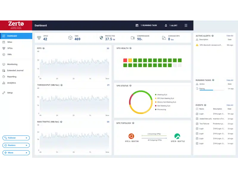Open the hamburger menu in the header
Viewport: 238px width, 178px height.
point(186,26)
